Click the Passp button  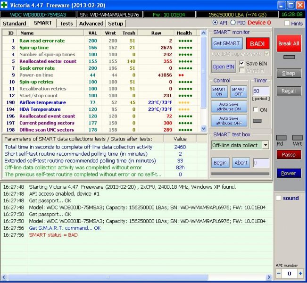click(289, 154)
